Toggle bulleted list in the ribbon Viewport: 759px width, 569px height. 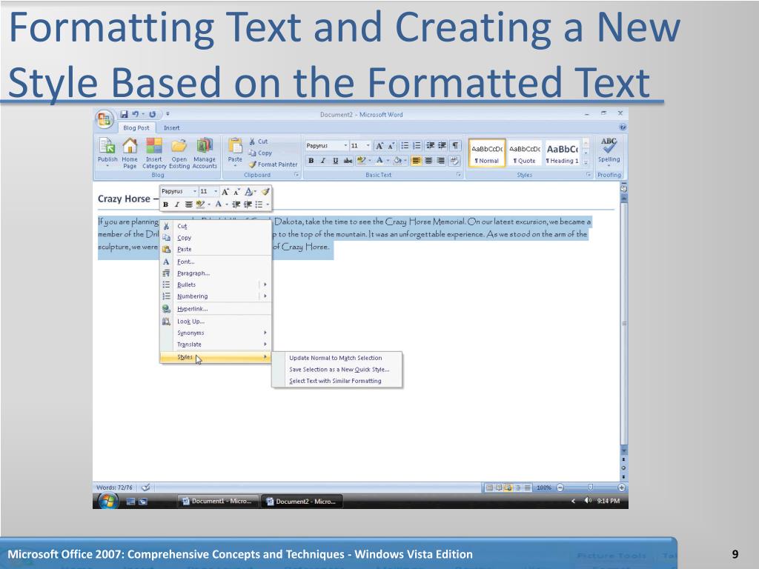click(x=405, y=146)
